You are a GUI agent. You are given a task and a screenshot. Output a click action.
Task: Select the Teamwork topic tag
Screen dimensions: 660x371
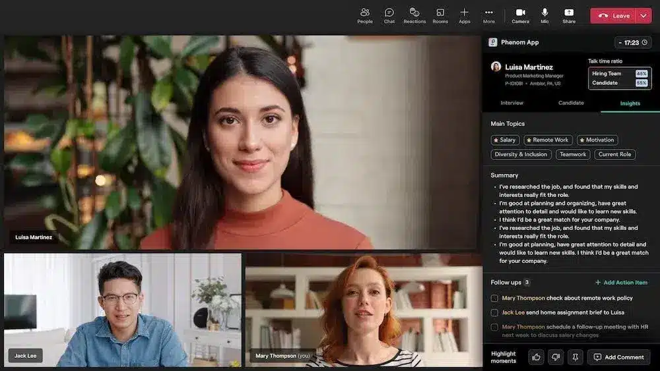572,154
